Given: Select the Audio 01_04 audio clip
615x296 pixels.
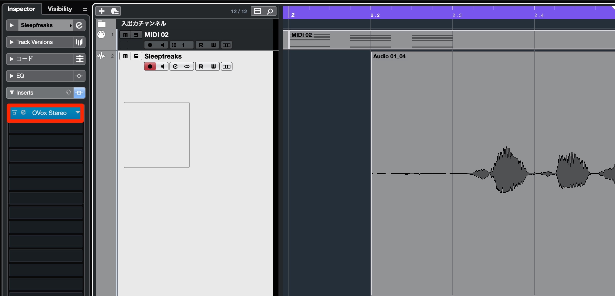Looking at the screenshot, I should click(493, 174).
